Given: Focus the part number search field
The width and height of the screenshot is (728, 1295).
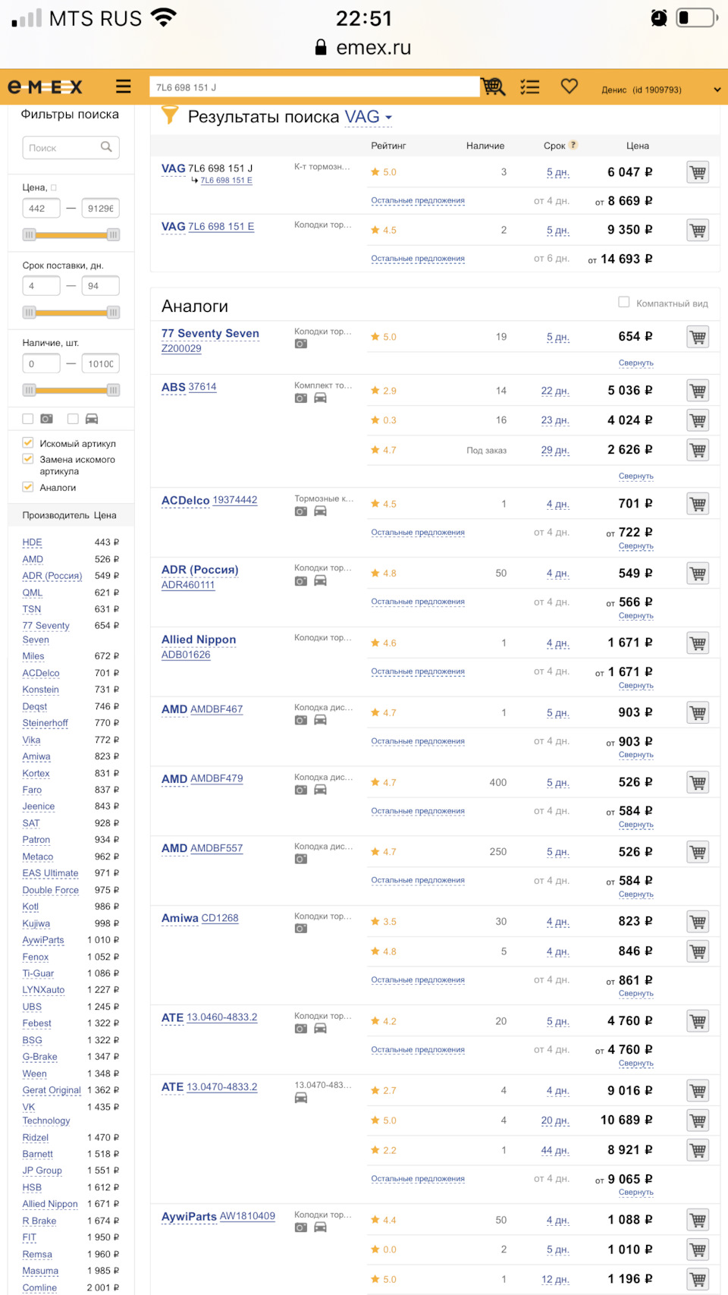Looking at the screenshot, I should (x=314, y=87).
